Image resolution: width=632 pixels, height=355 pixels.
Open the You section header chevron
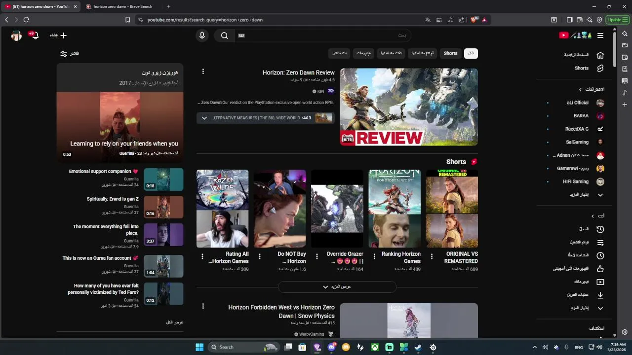pyautogui.click(x=592, y=216)
